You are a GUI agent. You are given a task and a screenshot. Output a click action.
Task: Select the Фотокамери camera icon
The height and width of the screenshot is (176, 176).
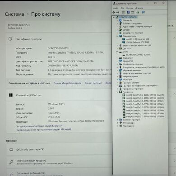point(120,123)
